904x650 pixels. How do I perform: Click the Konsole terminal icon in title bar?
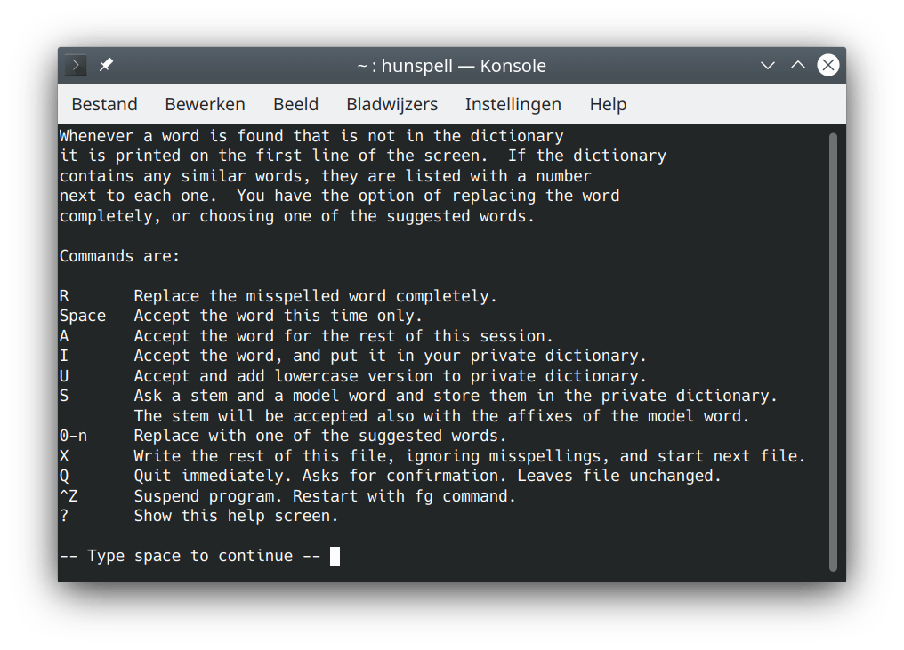point(76,66)
